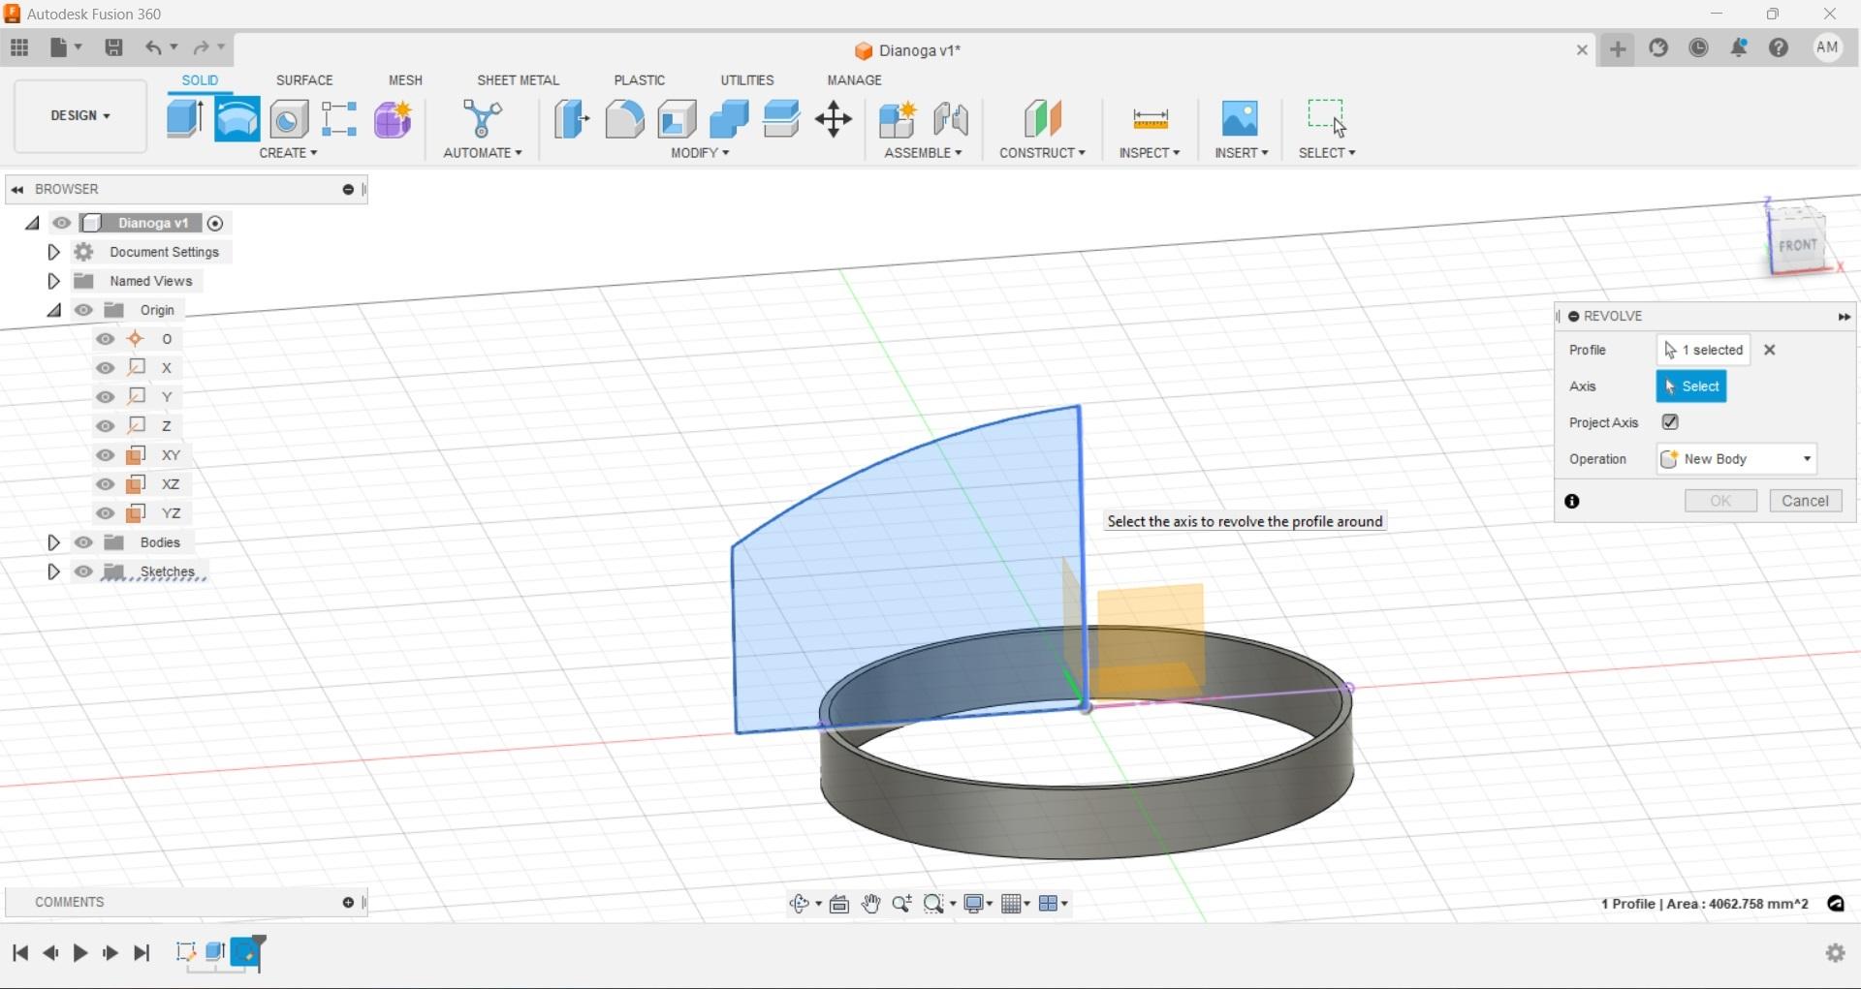Screen dimensions: 1861x989
Task: Select the Extrude tool
Action: [184, 118]
